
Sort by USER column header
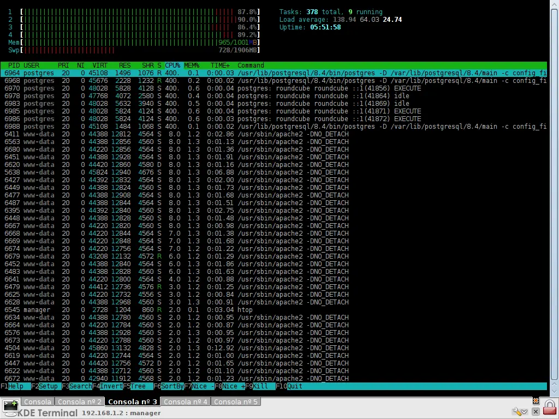click(x=31, y=65)
